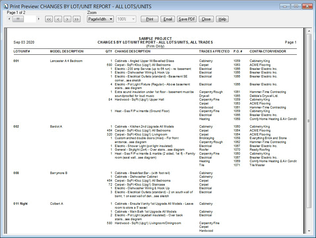Click Electric - Shower Light (pot light insulated)

pos(144,146)
